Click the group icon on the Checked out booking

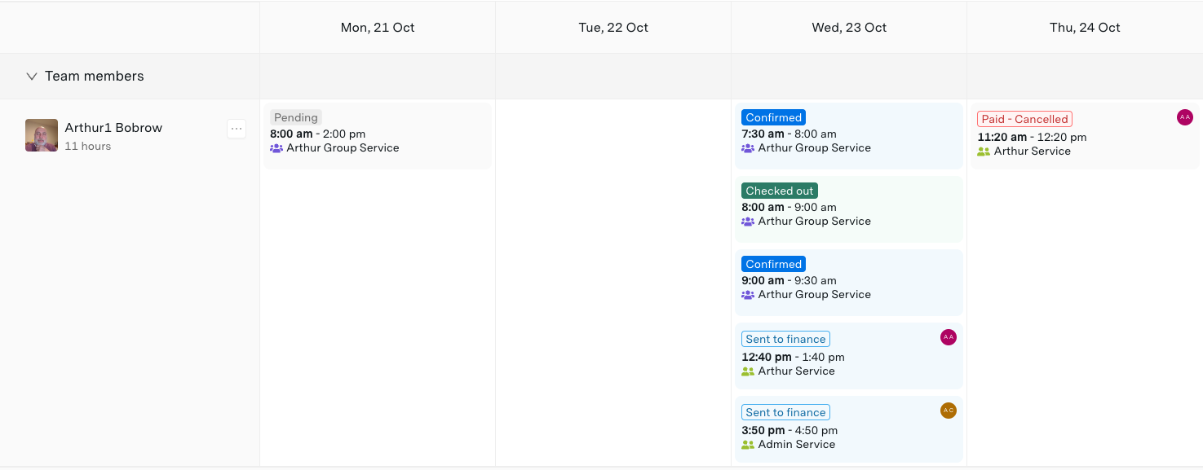pos(748,221)
